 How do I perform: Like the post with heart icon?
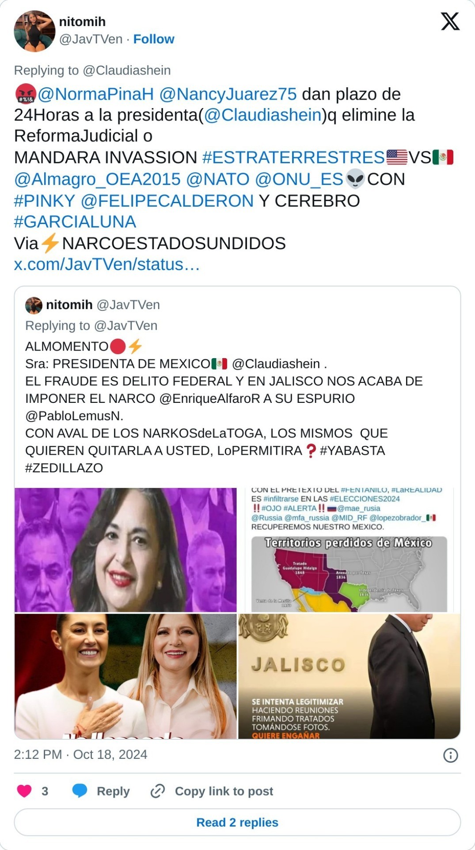24,791
